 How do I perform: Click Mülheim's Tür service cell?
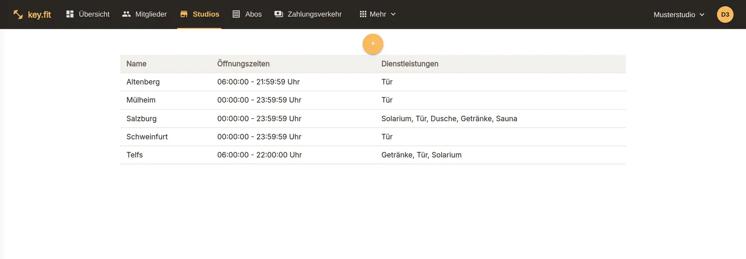(387, 100)
